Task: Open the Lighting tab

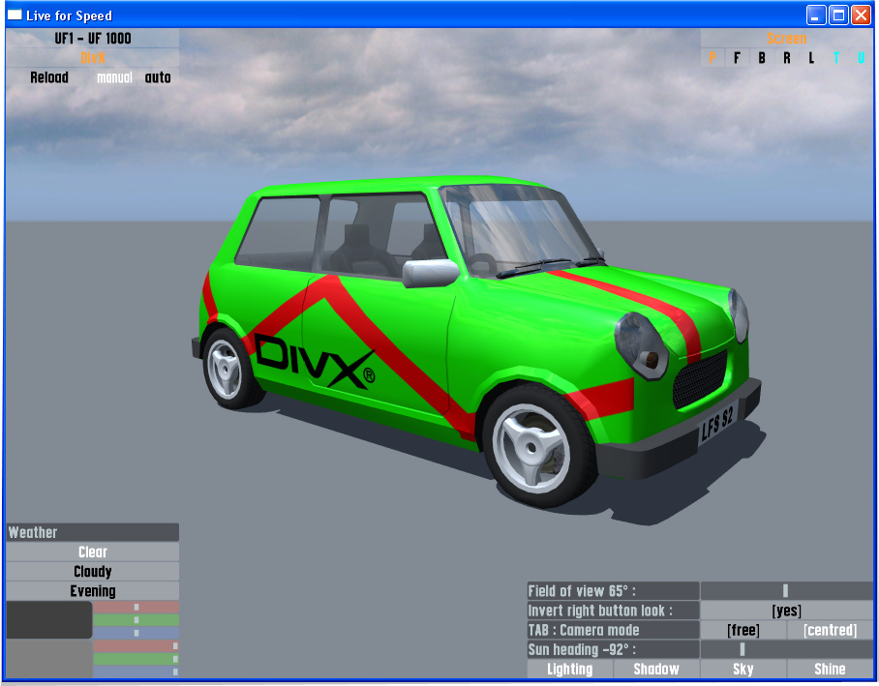Action: 570,670
